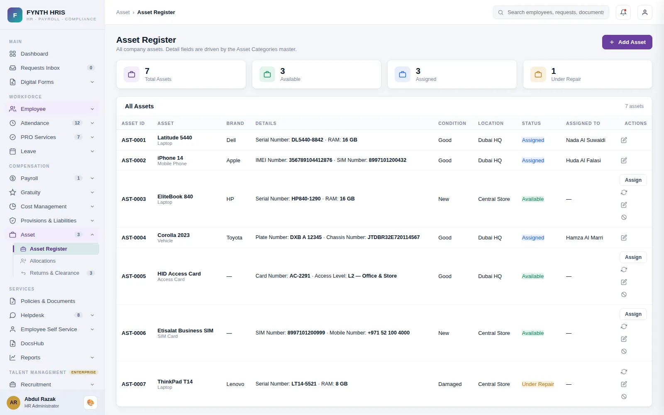
Task: Expand the Employee Self Service chevron
Action: tap(92, 330)
